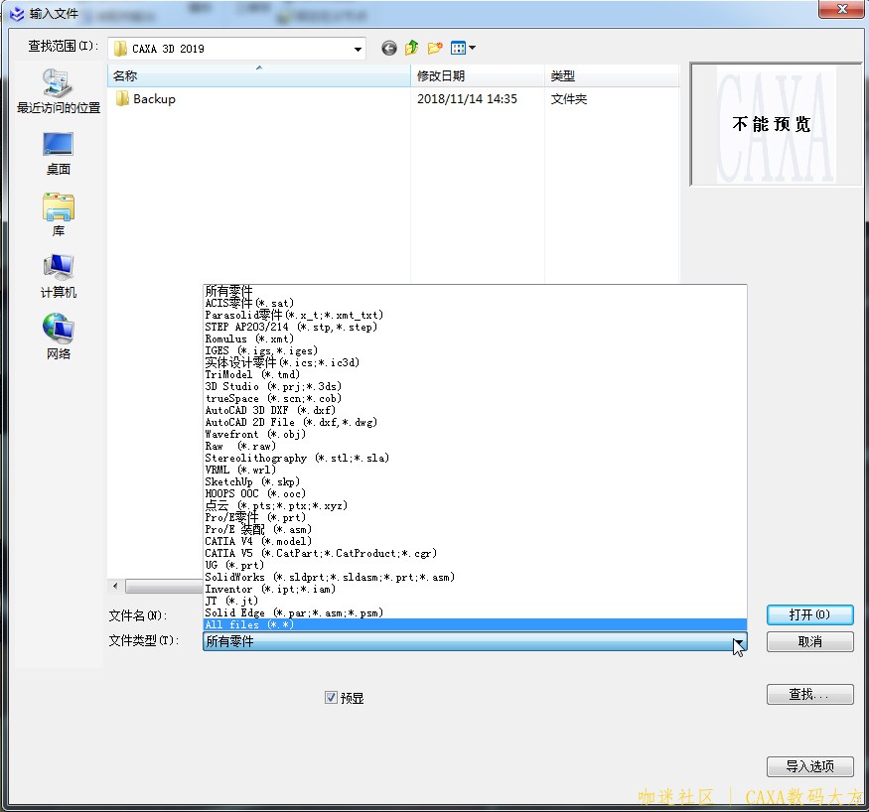Choose VRML (*.wrl) file type

point(475,470)
